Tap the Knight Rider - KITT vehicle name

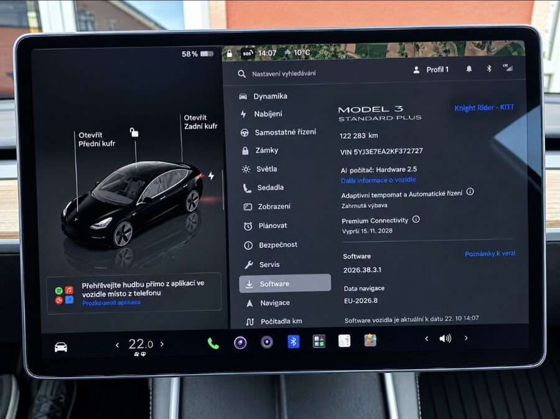(484, 108)
